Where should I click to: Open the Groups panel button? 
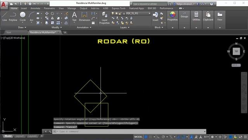[x=184, y=20]
